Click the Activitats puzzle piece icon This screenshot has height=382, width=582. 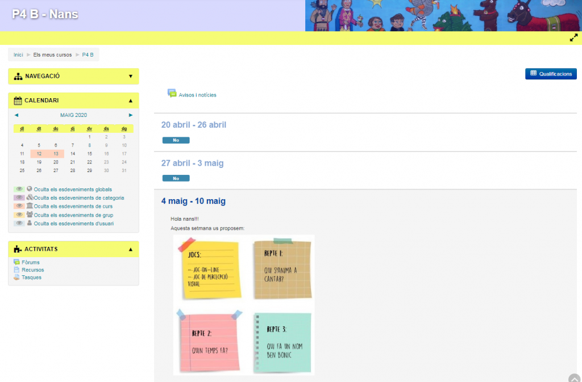tap(18, 249)
